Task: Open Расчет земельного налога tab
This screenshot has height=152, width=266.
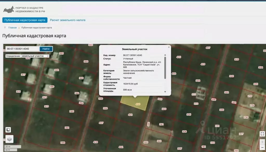Action: [68, 20]
